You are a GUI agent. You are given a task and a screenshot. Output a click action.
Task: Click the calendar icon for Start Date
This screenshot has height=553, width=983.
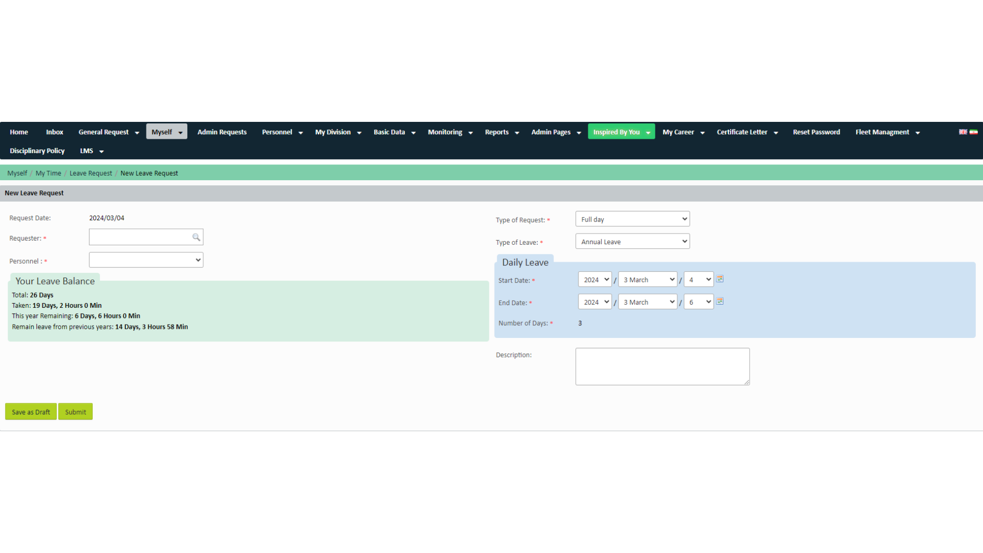pyautogui.click(x=720, y=279)
